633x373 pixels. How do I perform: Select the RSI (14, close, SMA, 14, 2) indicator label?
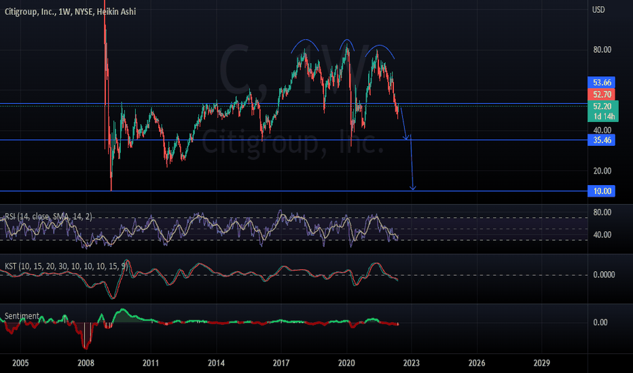click(x=48, y=216)
